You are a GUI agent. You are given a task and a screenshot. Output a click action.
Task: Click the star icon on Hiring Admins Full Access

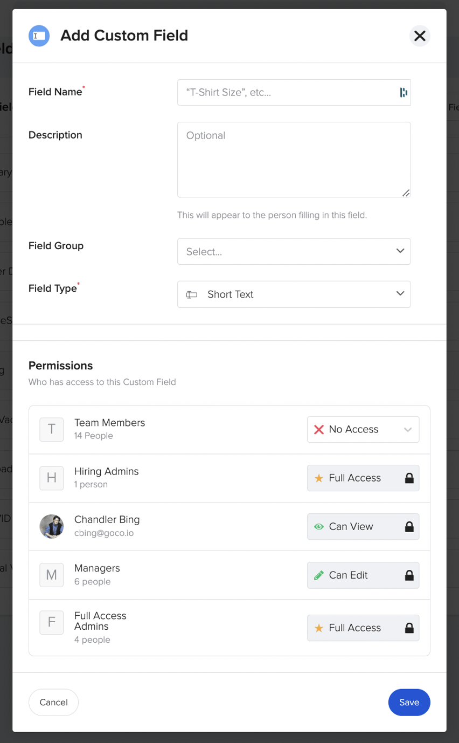(318, 478)
